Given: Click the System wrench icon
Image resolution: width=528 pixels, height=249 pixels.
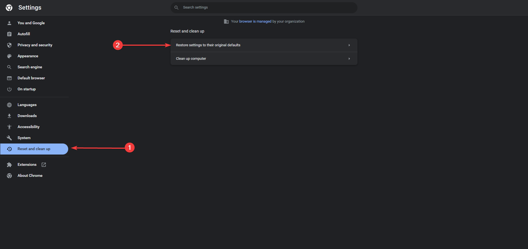Looking at the screenshot, I should [9, 138].
